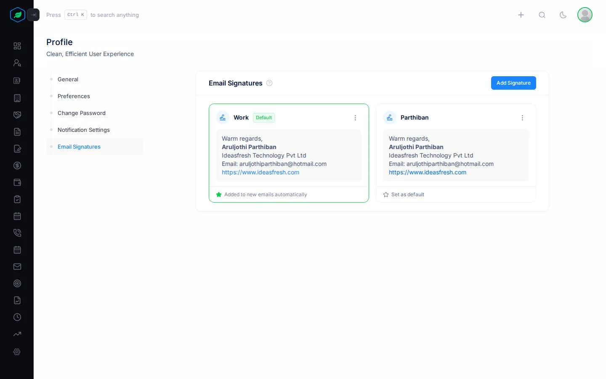The height and width of the screenshot is (379, 606).
Task: Click the signature icon on the Work card
Action: [223, 117]
